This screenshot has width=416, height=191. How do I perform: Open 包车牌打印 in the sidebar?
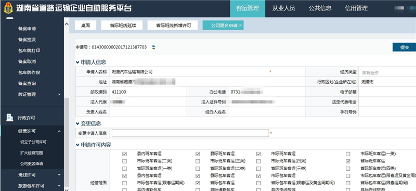[x=29, y=50]
